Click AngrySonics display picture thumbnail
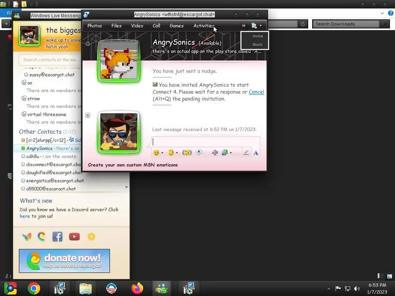Image resolution: width=395 pixels, height=296 pixels. [x=119, y=61]
